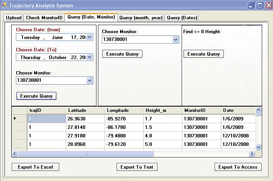273x181 pixels.
Task: Select Height_m cell 1.5
Action: click(x=163, y=127)
